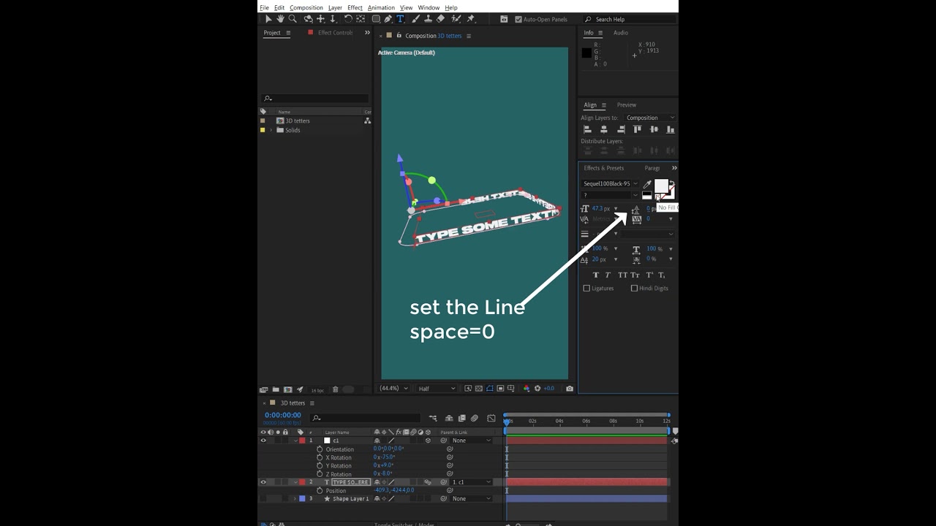
Task: Click the All Caps TT button
Action: (622, 275)
